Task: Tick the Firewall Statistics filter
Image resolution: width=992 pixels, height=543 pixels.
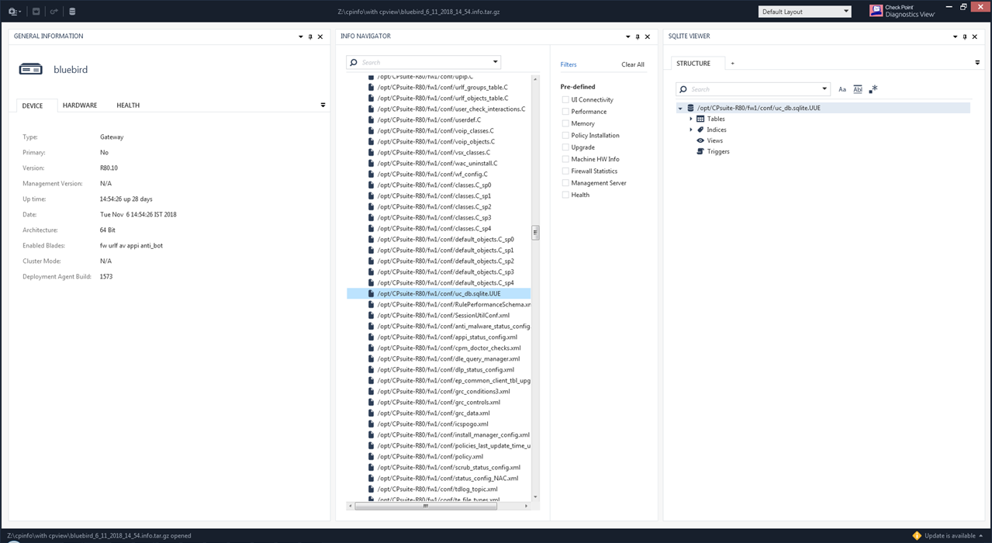Action: [565, 171]
